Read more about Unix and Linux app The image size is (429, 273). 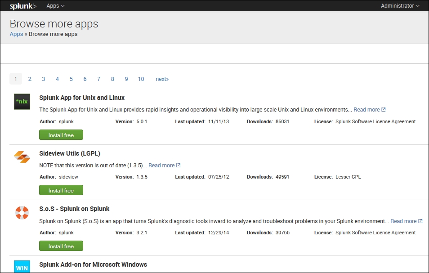(369, 110)
